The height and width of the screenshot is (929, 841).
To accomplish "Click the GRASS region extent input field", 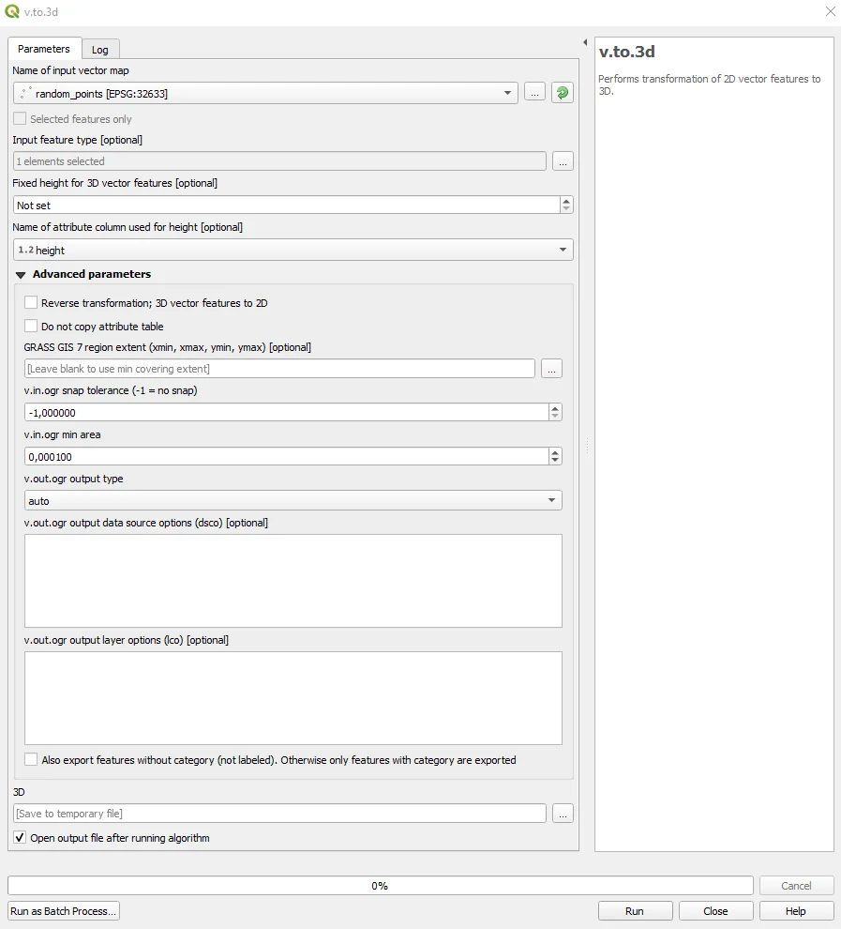I will coord(279,369).
